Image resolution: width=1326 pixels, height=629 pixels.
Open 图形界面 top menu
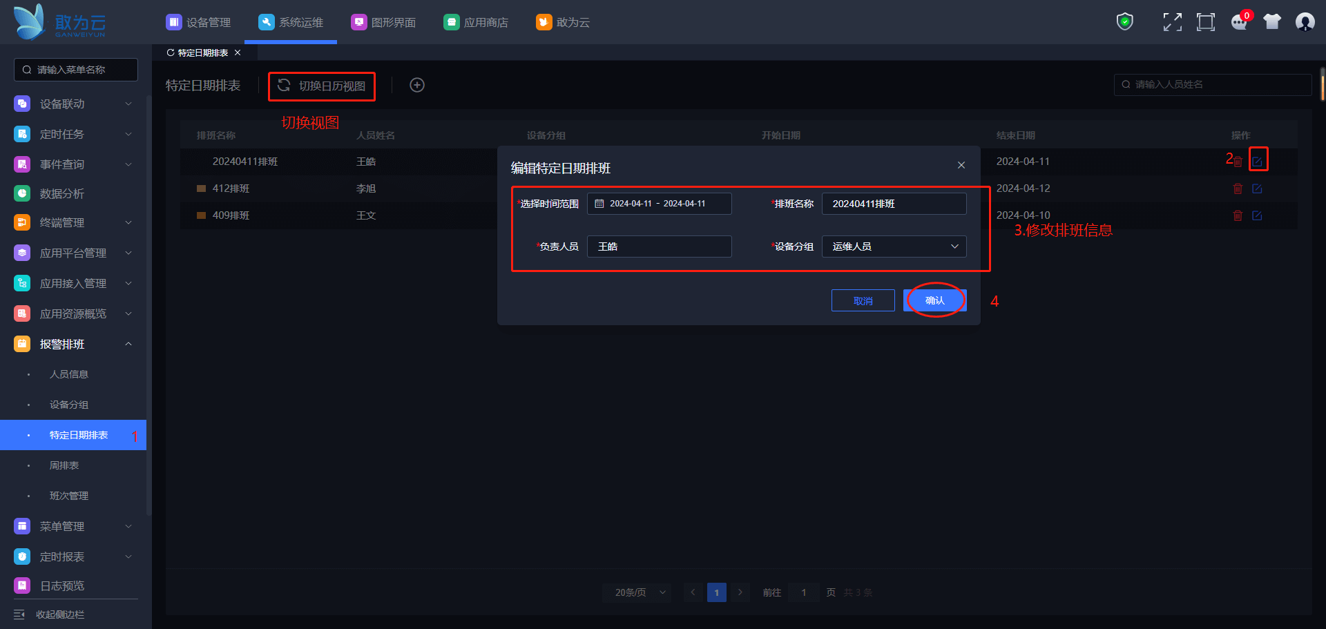point(384,22)
